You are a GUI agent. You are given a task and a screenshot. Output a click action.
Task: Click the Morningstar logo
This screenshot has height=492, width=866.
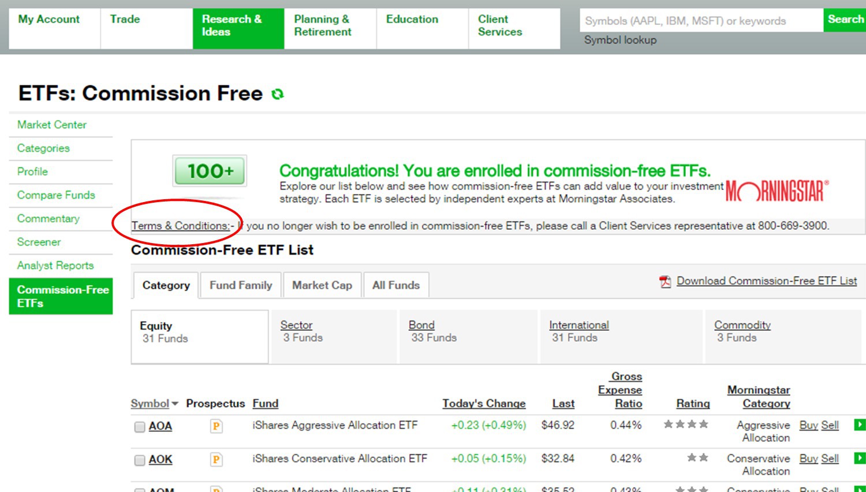777,191
